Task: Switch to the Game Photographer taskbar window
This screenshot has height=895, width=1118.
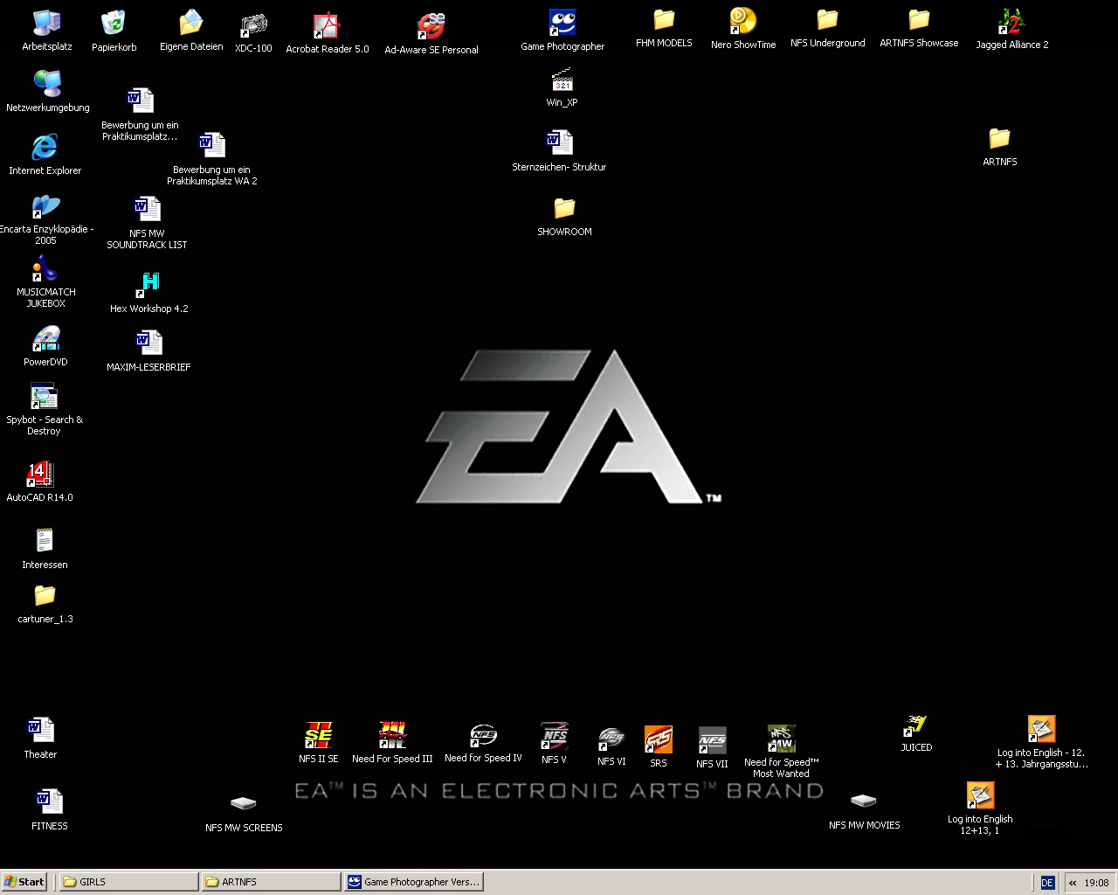Action: click(x=414, y=881)
